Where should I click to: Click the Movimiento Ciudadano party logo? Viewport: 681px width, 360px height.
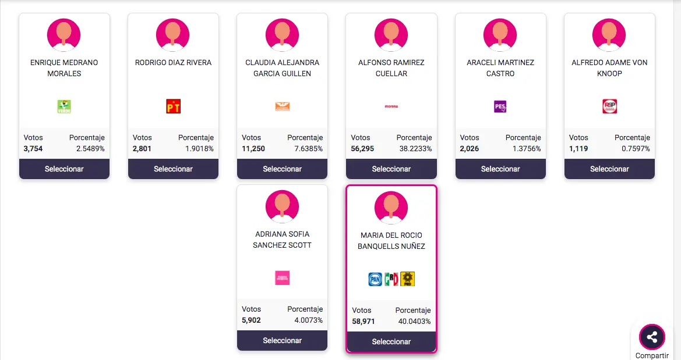pyautogui.click(x=282, y=106)
